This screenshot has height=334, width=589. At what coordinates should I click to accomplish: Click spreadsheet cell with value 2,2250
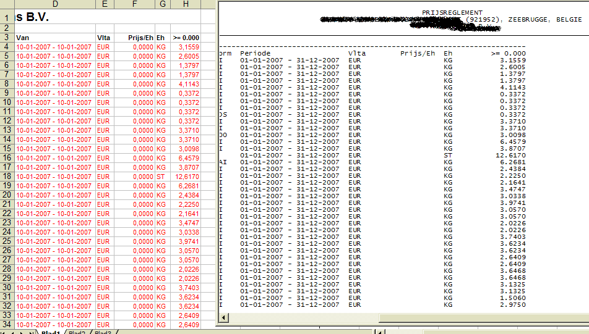pyautogui.click(x=186, y=204)
